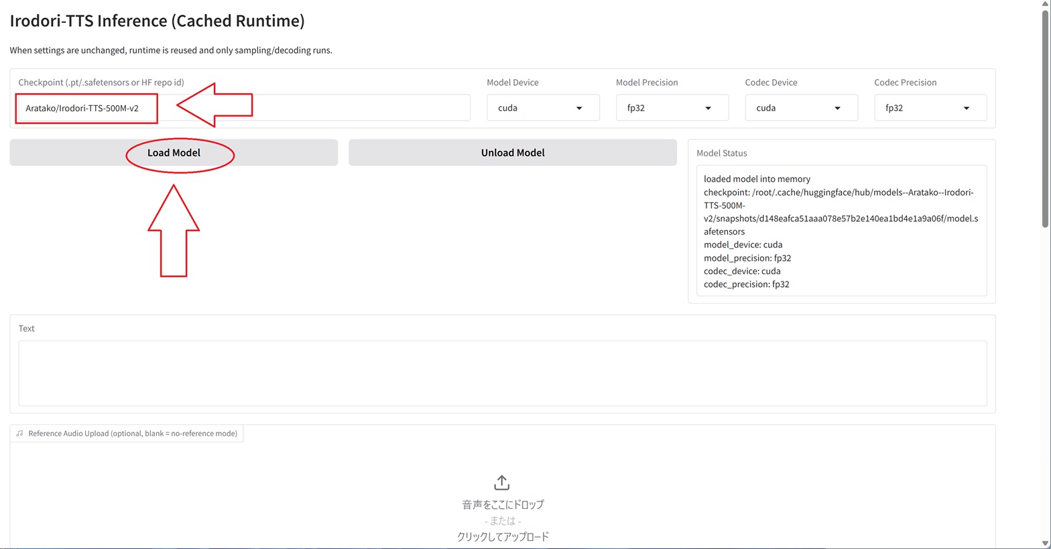
Task: Click the page scrollbar's up arrow
Action: pyautogui.click(x=1045, y=5)
